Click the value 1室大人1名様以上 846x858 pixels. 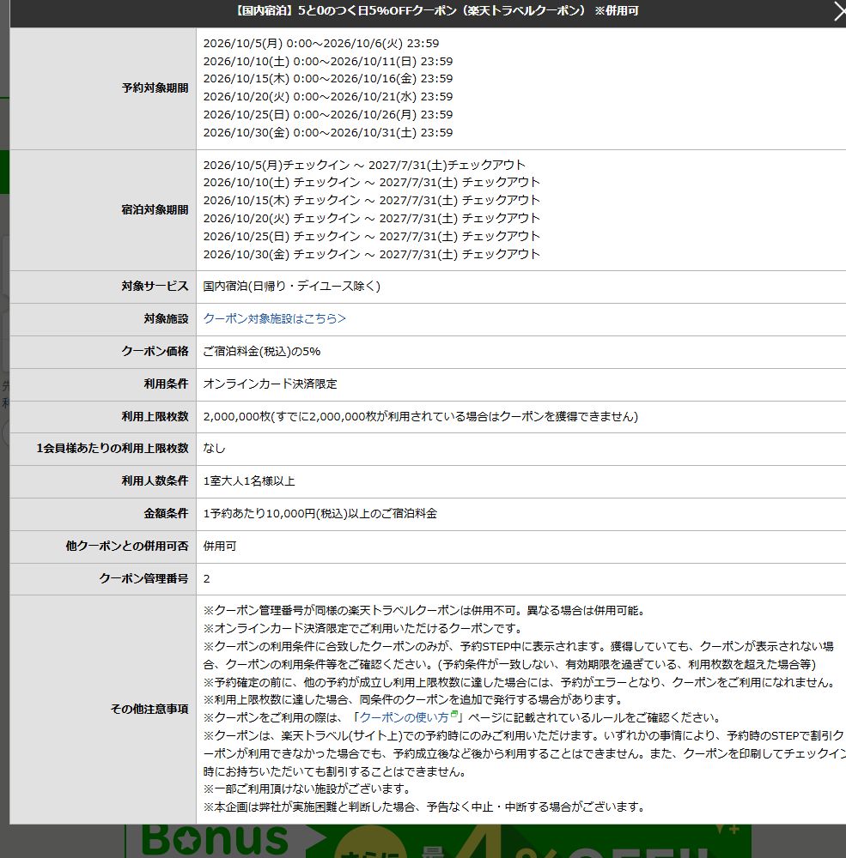[249, 481]
